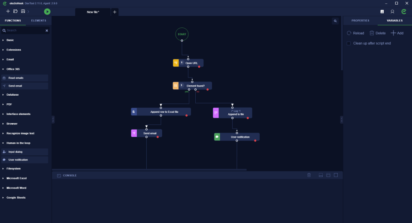
Task: Open the PROPERTIES tab
Action: [360, 21]
